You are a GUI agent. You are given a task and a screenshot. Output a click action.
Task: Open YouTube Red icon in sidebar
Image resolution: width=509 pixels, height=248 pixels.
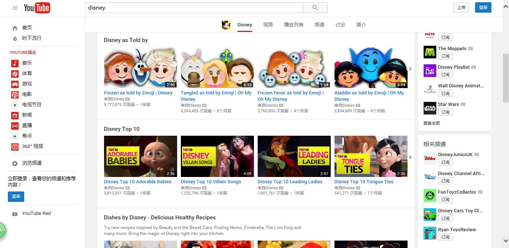15,214
